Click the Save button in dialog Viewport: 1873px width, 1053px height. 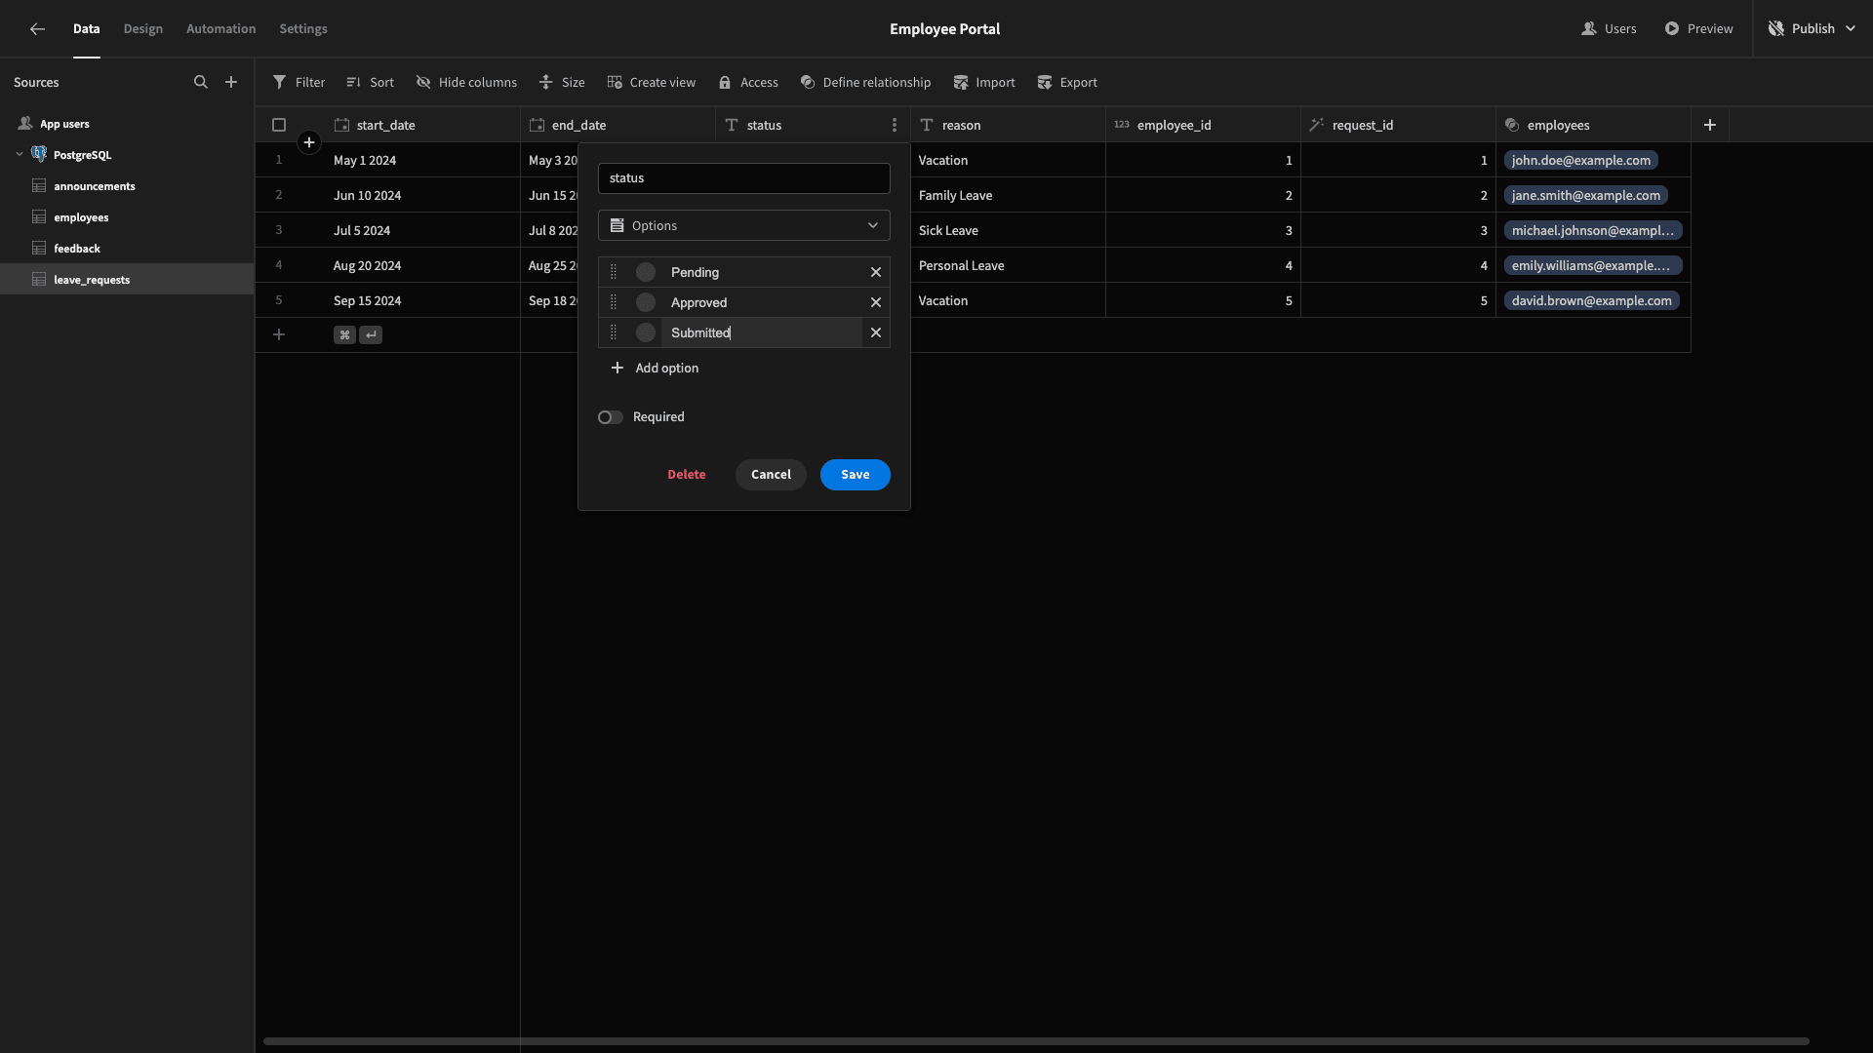[856, 475]
